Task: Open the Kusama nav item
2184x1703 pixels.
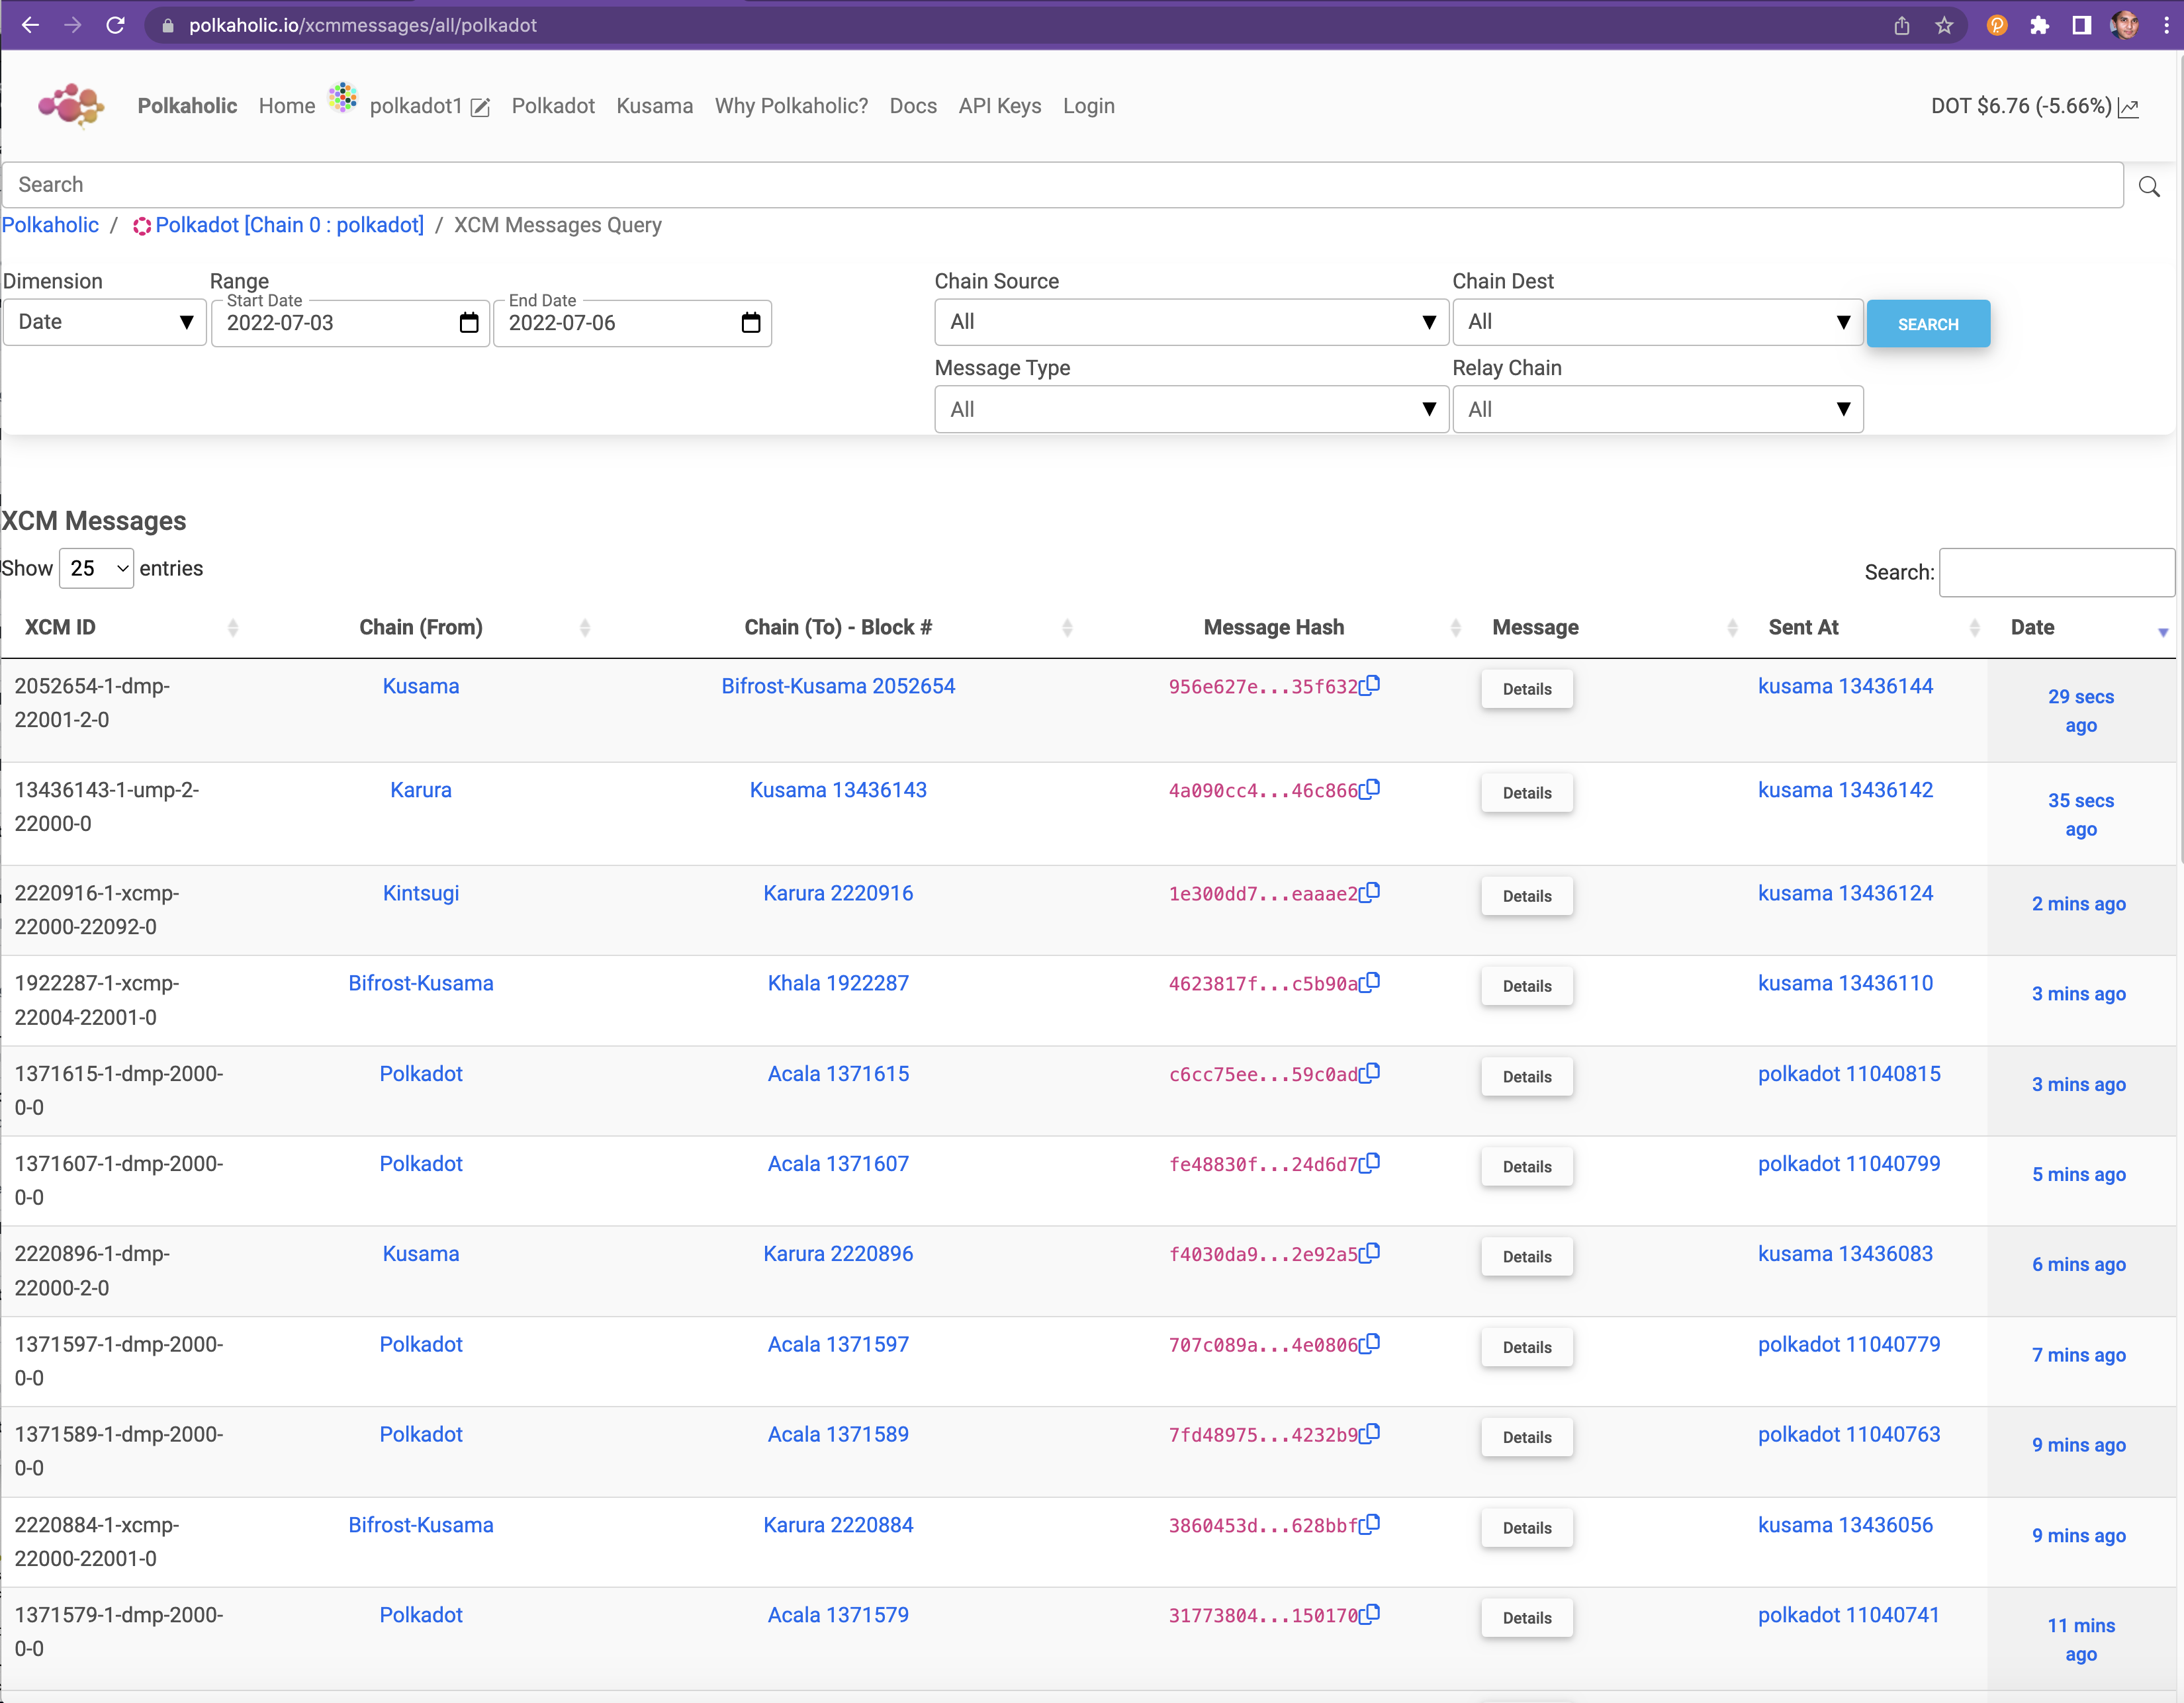Action: (654, 106)
